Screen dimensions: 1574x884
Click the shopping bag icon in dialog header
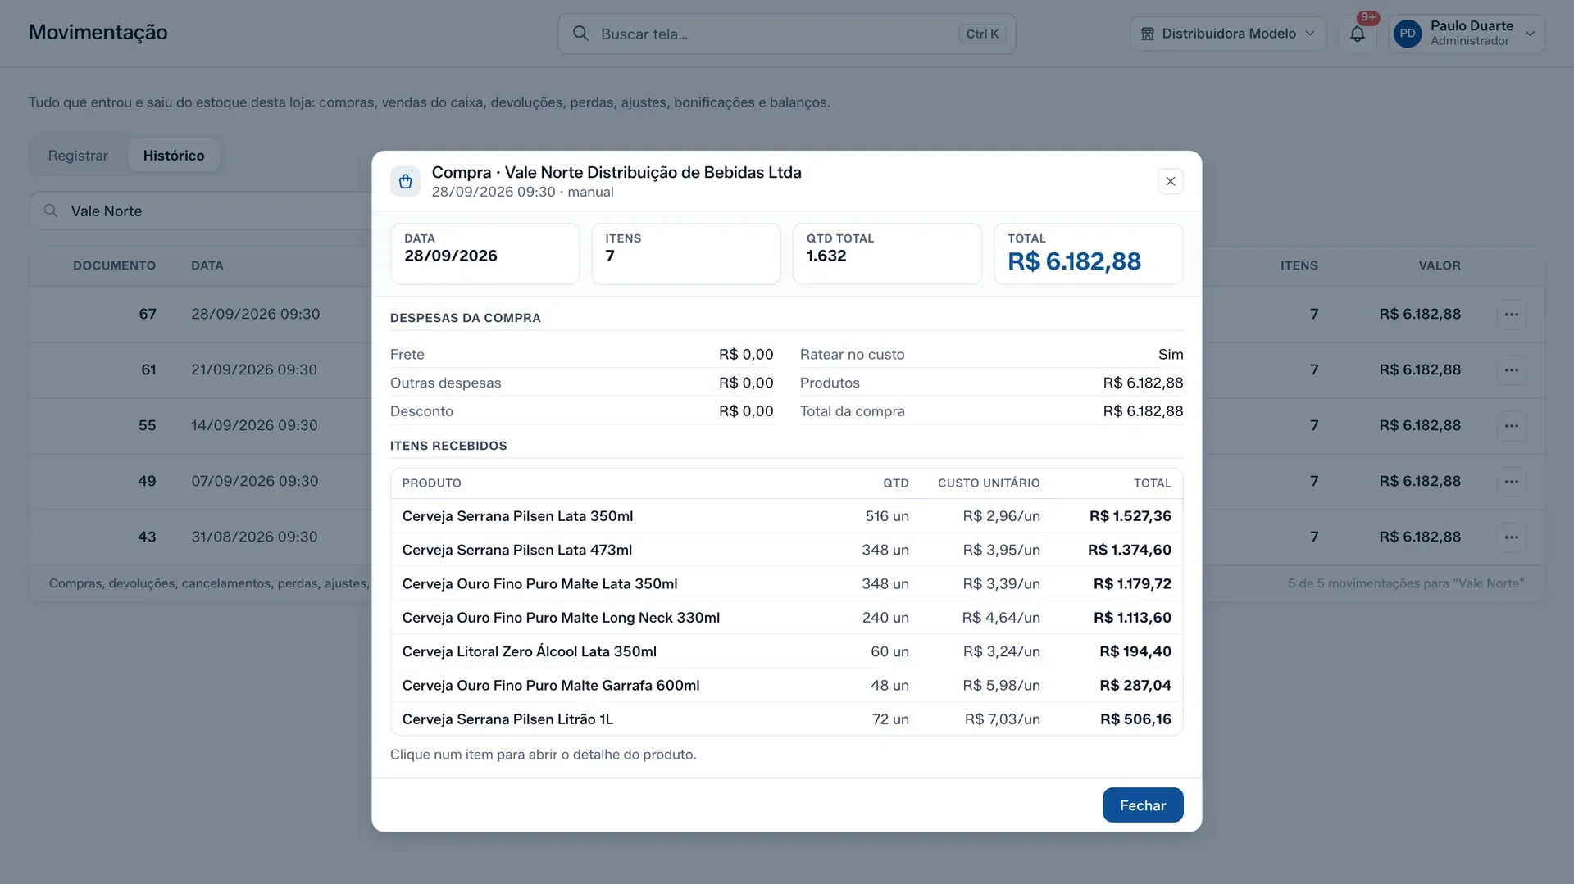(x=405, y=181)
